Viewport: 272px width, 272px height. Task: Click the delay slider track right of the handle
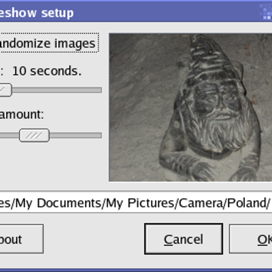coord(56,90)
